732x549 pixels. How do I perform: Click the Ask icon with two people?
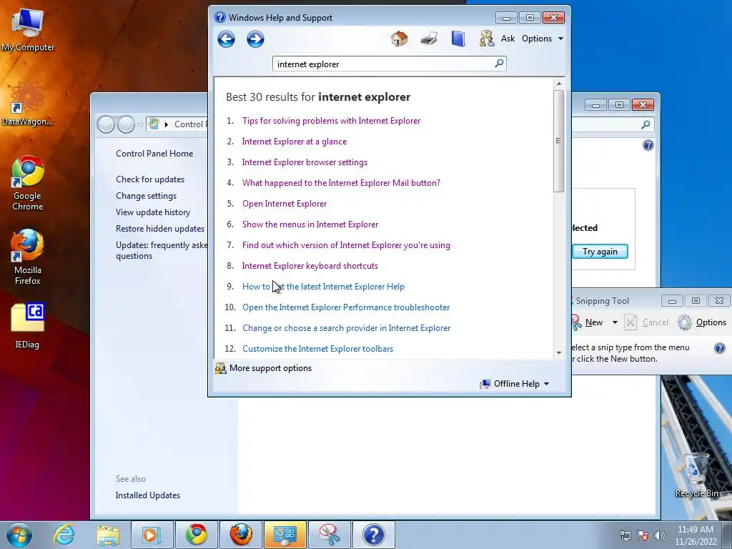[x=487, y=39]
